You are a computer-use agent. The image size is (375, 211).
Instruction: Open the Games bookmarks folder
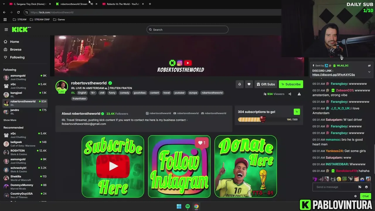pos(59,19)
